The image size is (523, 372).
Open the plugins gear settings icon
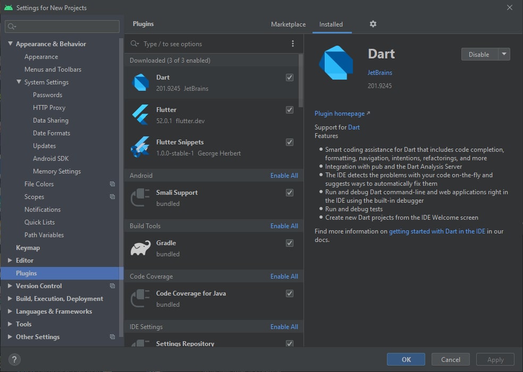click(373, 24)
